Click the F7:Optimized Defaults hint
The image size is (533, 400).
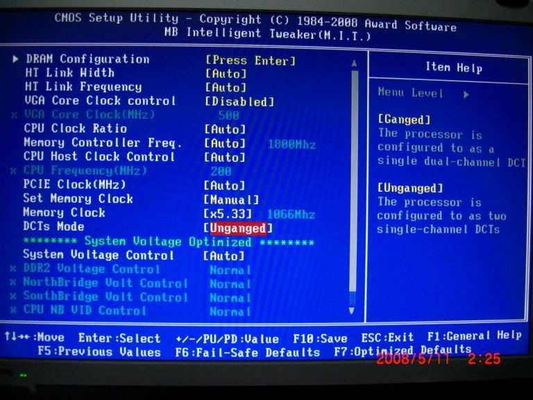click(403, 350)
